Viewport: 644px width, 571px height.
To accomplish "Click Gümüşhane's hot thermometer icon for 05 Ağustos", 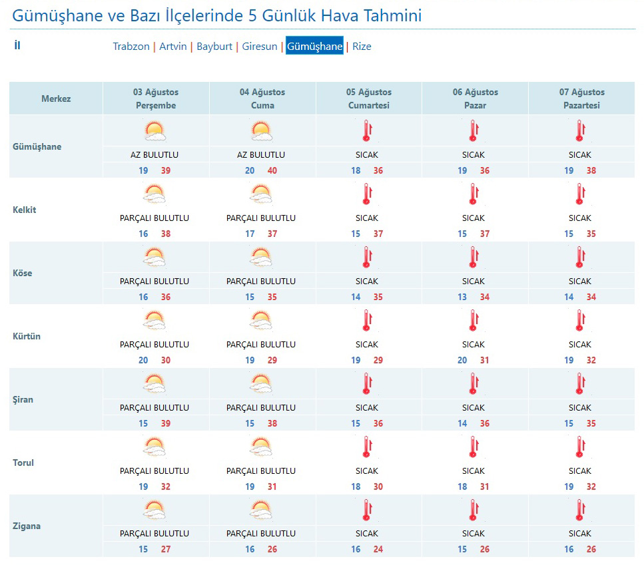I will click(x=366, y=131).
